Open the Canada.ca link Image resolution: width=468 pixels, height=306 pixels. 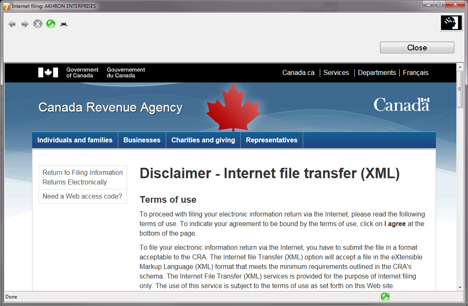pos(298,72)
